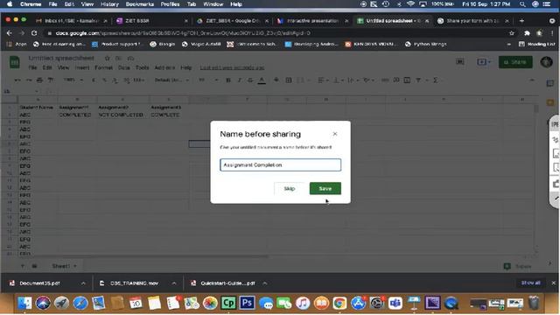Open the App Store from the dock
Viewport: 560px width, 315px height.
coord(358,303)
